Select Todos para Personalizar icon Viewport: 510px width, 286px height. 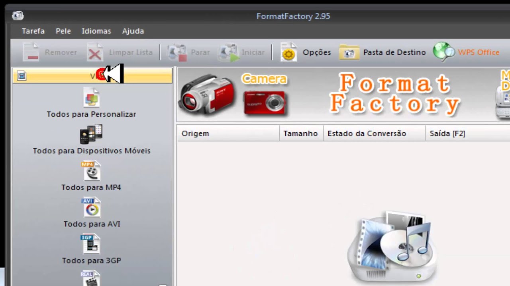91,98
